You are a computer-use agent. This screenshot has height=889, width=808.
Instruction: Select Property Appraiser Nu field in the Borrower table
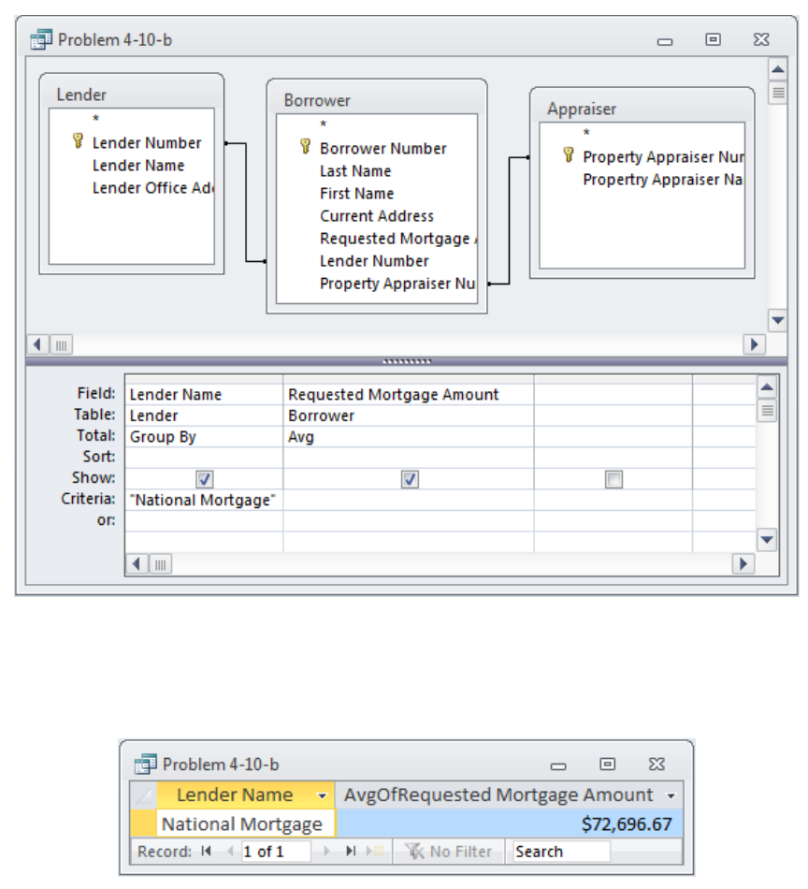[397, 284]
